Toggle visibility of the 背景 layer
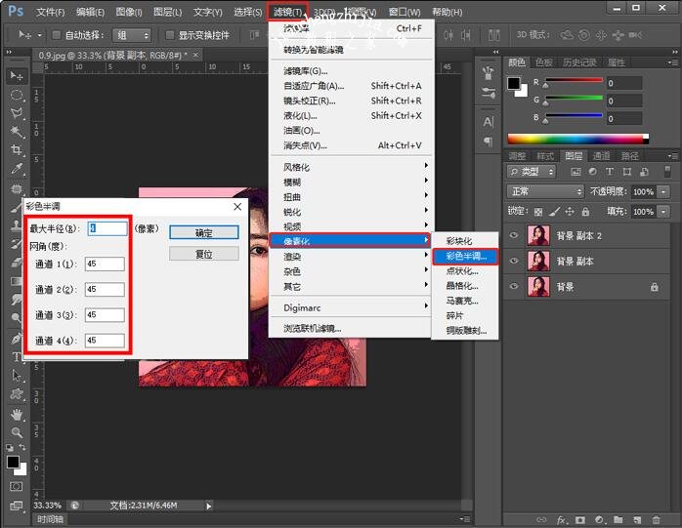 click(514, 288)
